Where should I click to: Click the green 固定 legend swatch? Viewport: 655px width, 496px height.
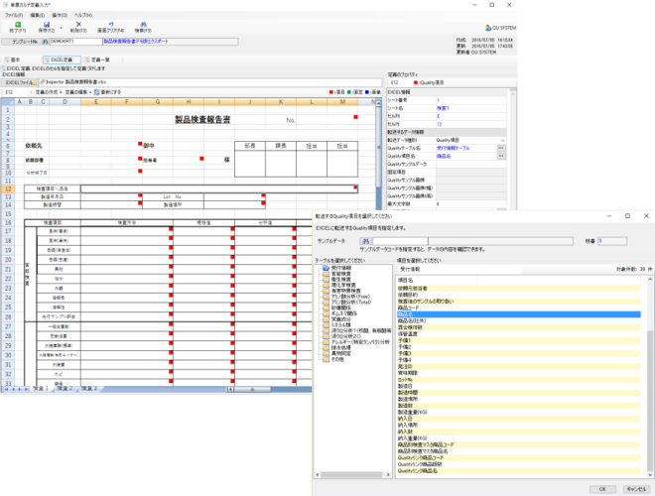(x=348, y=92)
